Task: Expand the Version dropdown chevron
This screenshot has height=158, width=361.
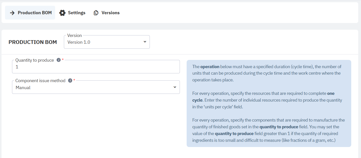Action: coord(145,42)
